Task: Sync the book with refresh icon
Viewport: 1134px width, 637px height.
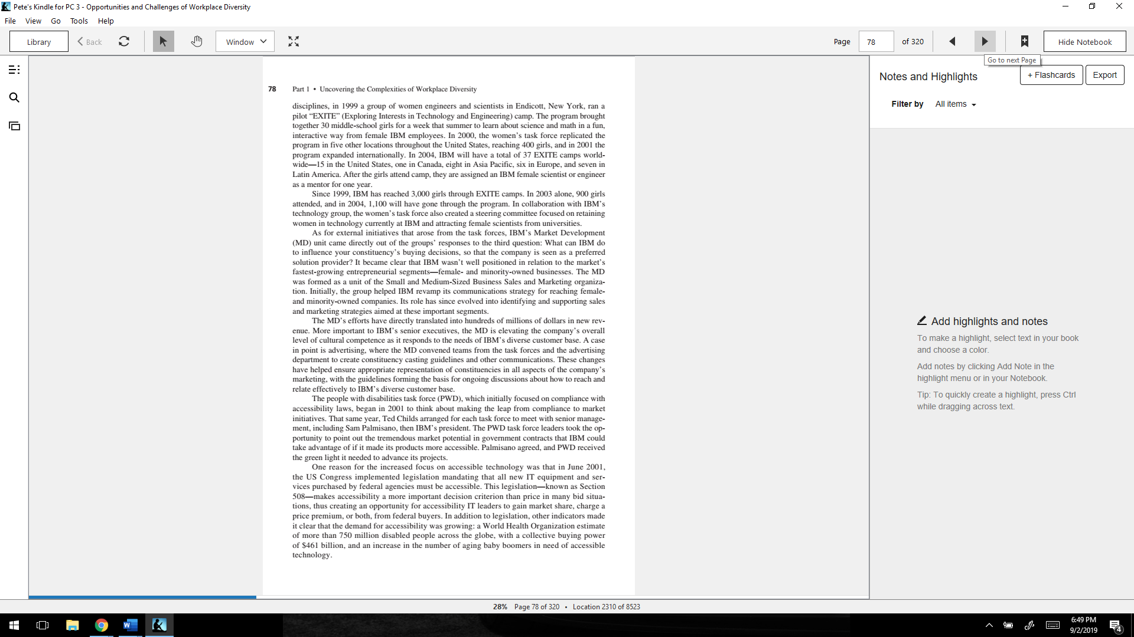Action: 124,42
